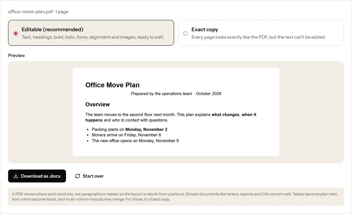This screenshot has height=214, width=352.
Task: Click the download arrow icon
Action: (x=16, y=176)
